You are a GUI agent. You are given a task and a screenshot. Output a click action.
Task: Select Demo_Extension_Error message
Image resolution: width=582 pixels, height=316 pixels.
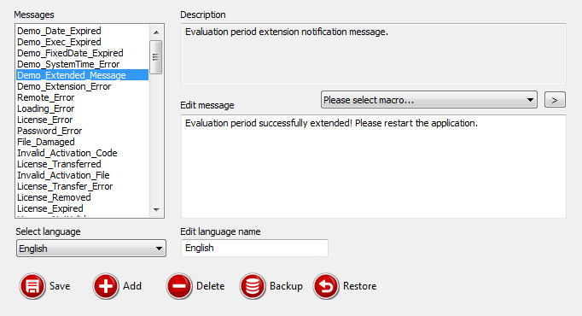pos(82,86)
